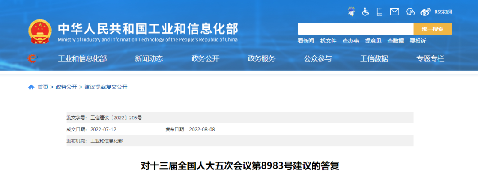The image size is (478, 177).
Task: Open the 要投诉 quick link
Action: pyautogui.click(x=418, y=41)
